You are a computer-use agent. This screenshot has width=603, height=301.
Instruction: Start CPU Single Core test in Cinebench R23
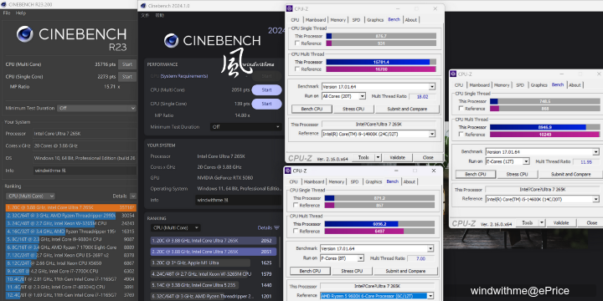pos(127,77)
